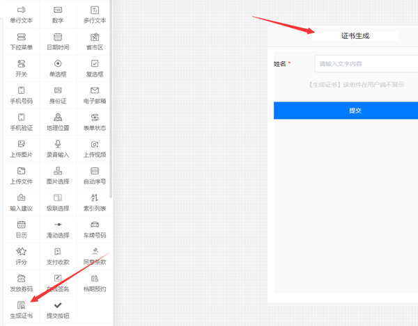Add the 复选框 checkbox component
Image resolution: width=418 pixels, height=326 pixels.
95,69
